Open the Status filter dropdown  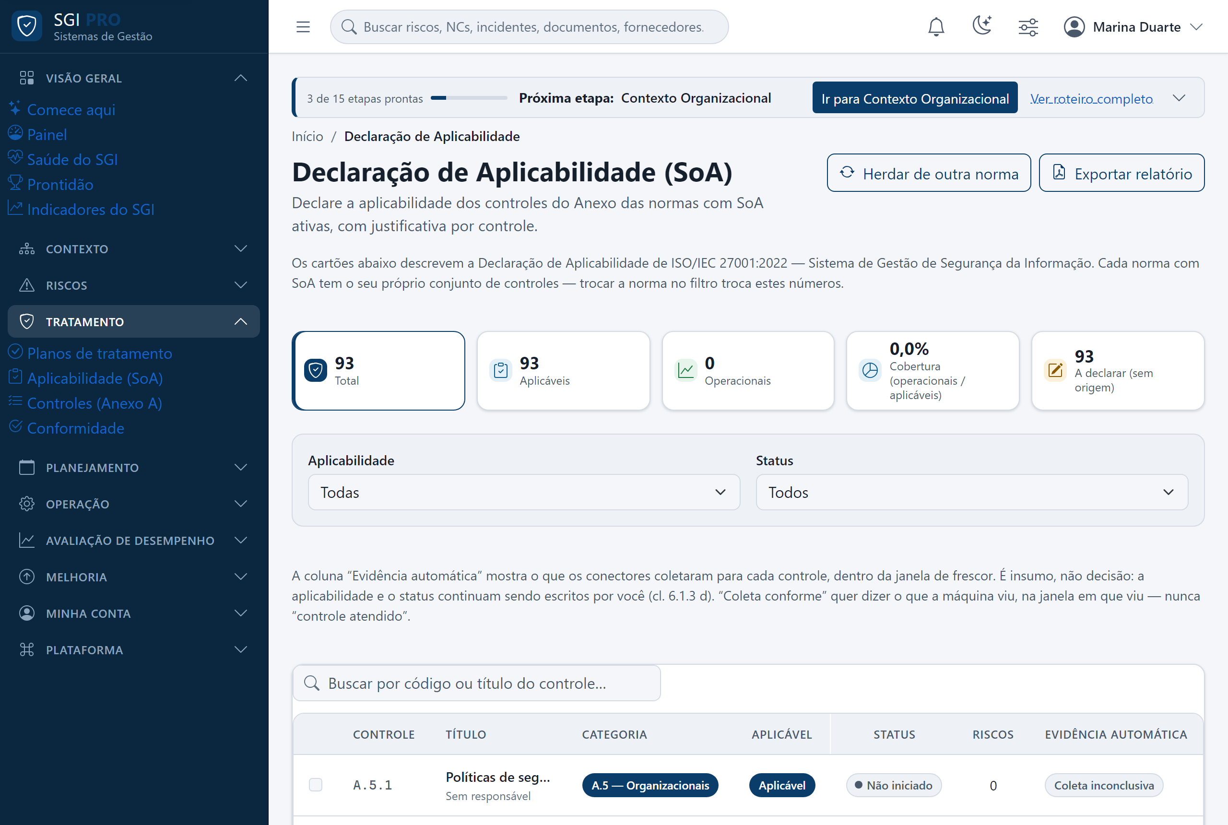click(x=972, y=493)
